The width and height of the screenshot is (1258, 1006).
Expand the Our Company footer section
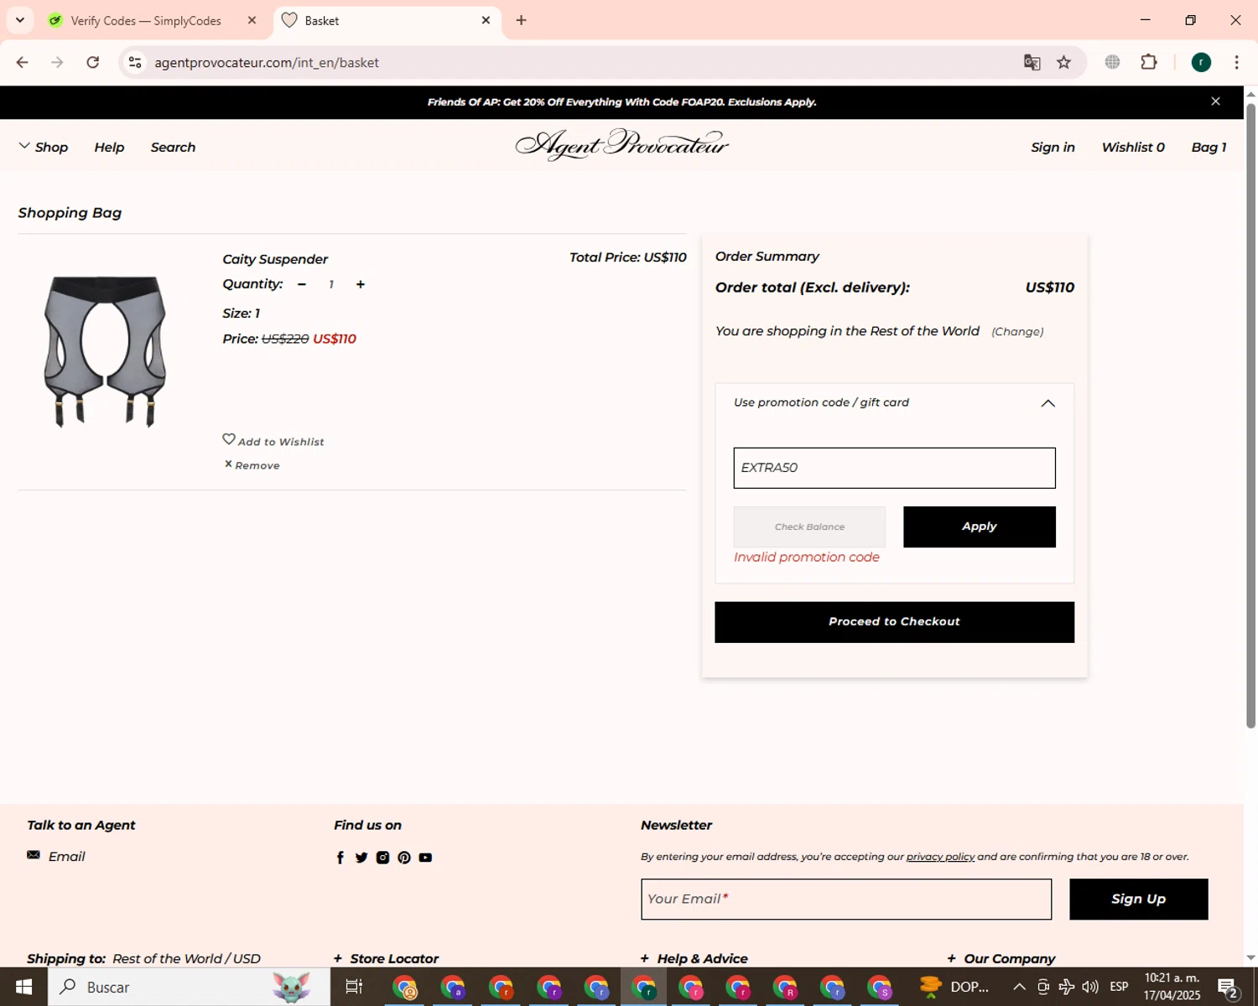[1001, 958]
